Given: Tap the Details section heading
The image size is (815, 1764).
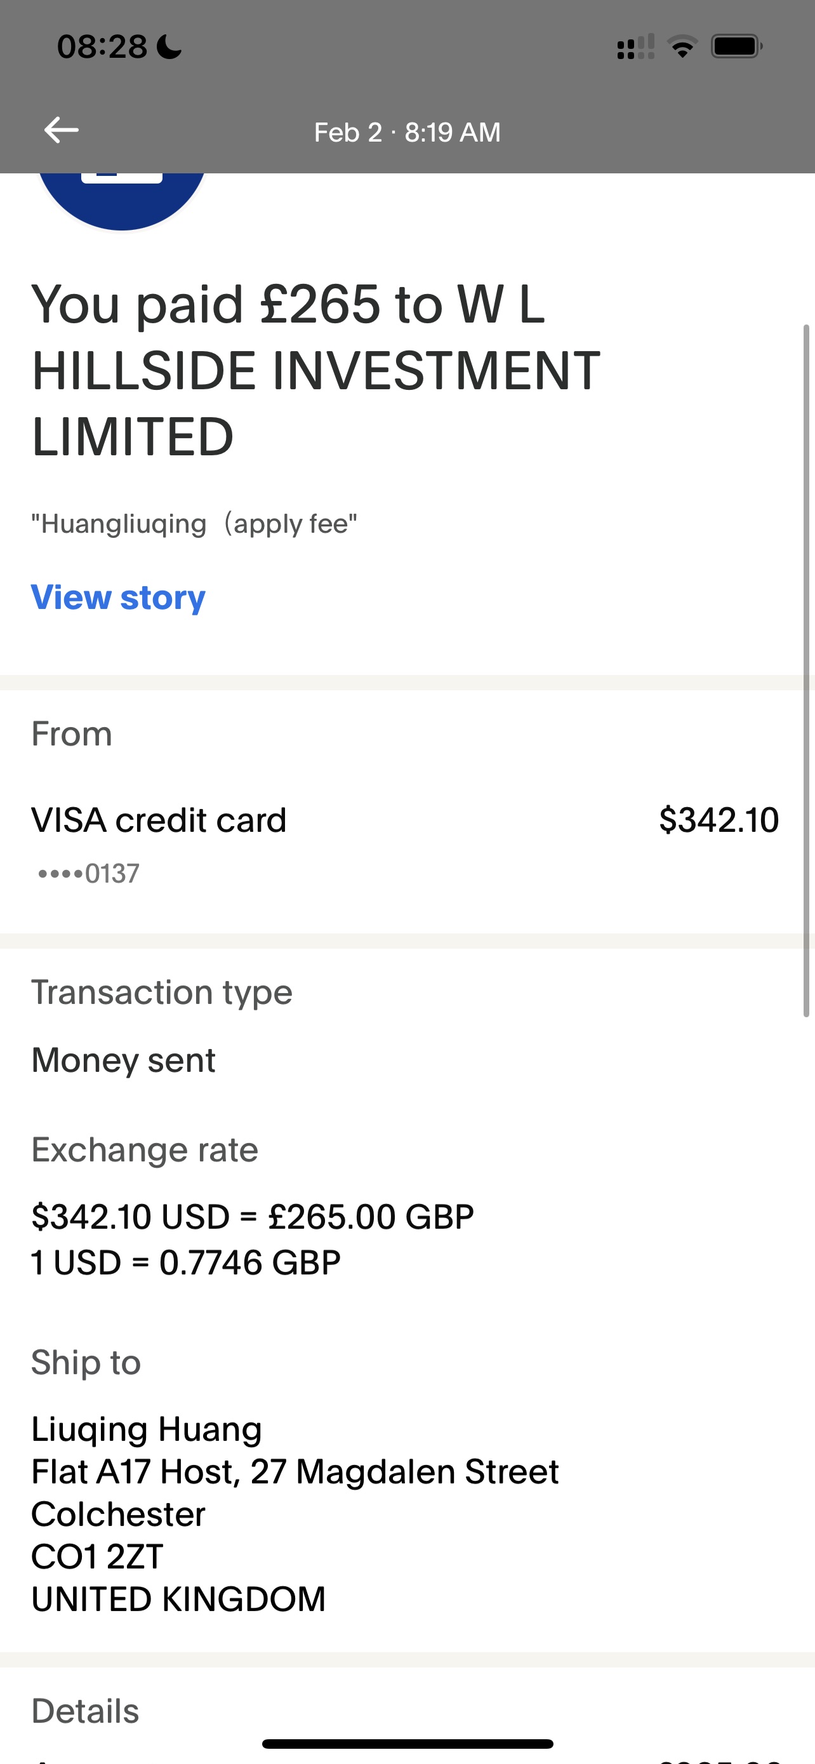Looking at the screenshot, I should pos(86,1711).
